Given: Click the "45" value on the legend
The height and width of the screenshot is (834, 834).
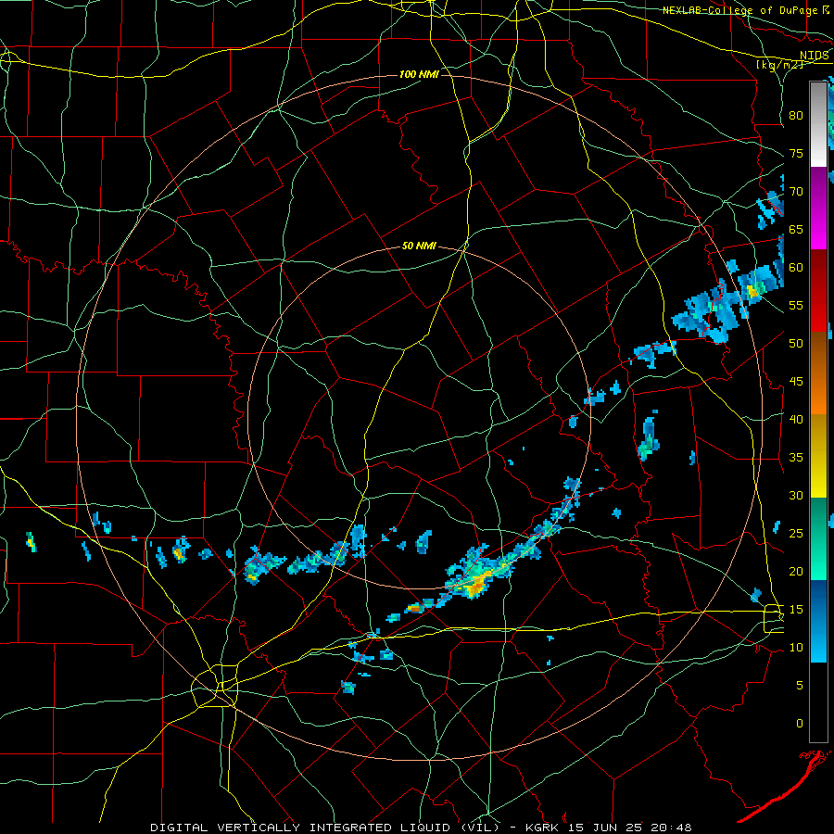Looking at the screenshot, I should pyautogui.click(x=796, y=382).
